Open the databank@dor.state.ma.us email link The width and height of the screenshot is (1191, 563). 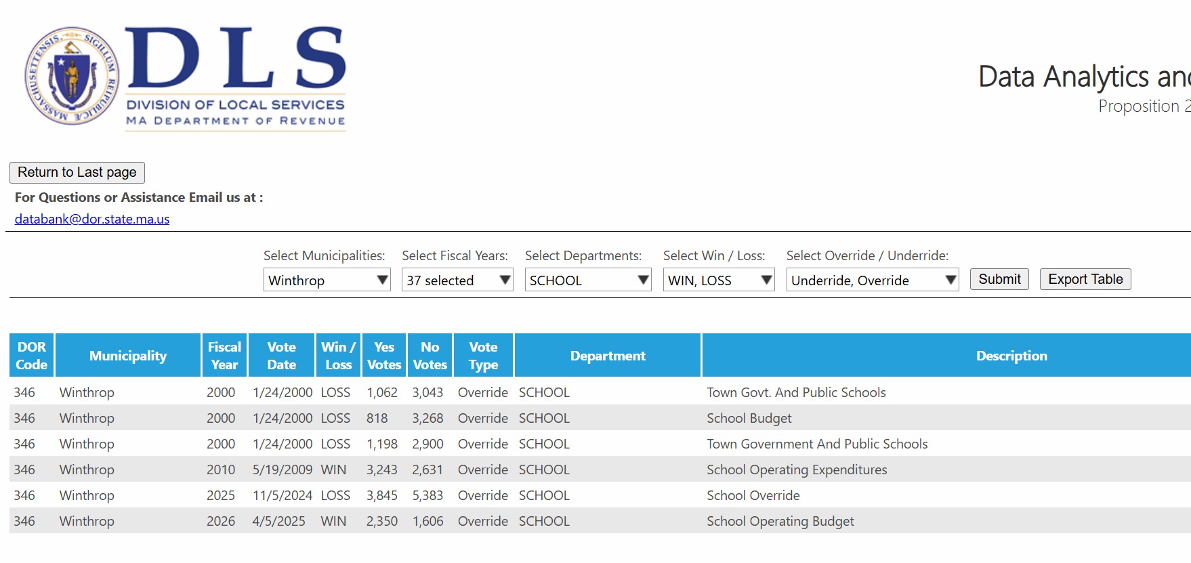pos(92,220)
